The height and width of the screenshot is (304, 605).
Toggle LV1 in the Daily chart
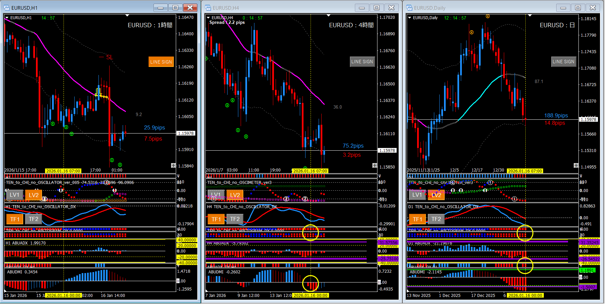tap(417, 195)
